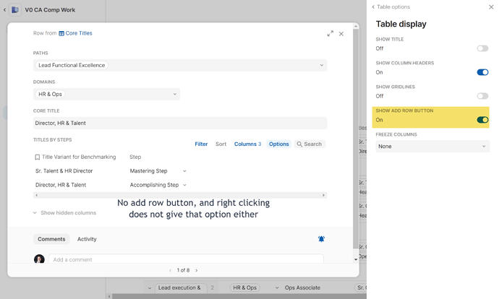Open Accomplishing Step dropdown
Image resolution: width=499 pixels, height=299 pixels.
(x=184, y=185)
